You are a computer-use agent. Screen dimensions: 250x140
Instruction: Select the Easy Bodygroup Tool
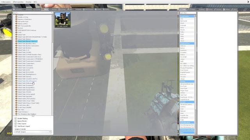click(187, 125)
